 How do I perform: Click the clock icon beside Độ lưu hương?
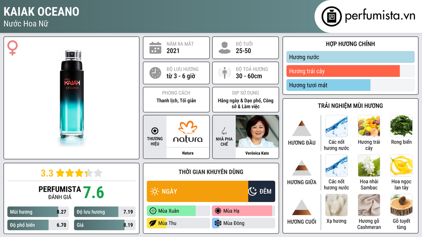click(155, 73)
